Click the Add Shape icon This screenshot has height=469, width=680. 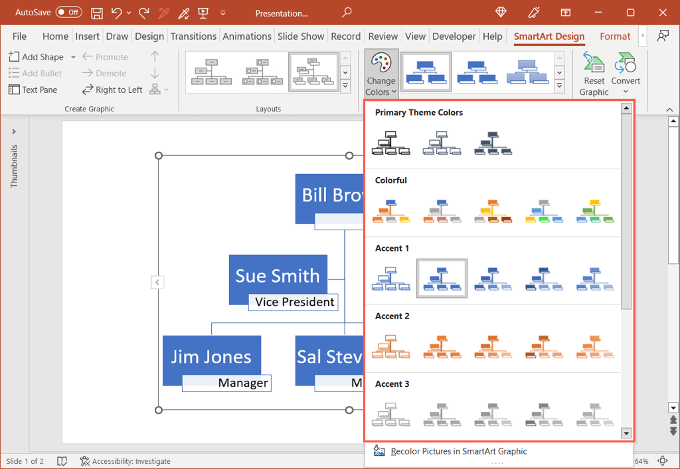click(x=15, y=56)
